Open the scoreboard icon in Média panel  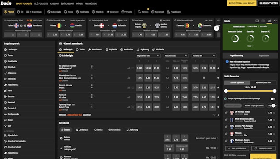click(263, 21)
